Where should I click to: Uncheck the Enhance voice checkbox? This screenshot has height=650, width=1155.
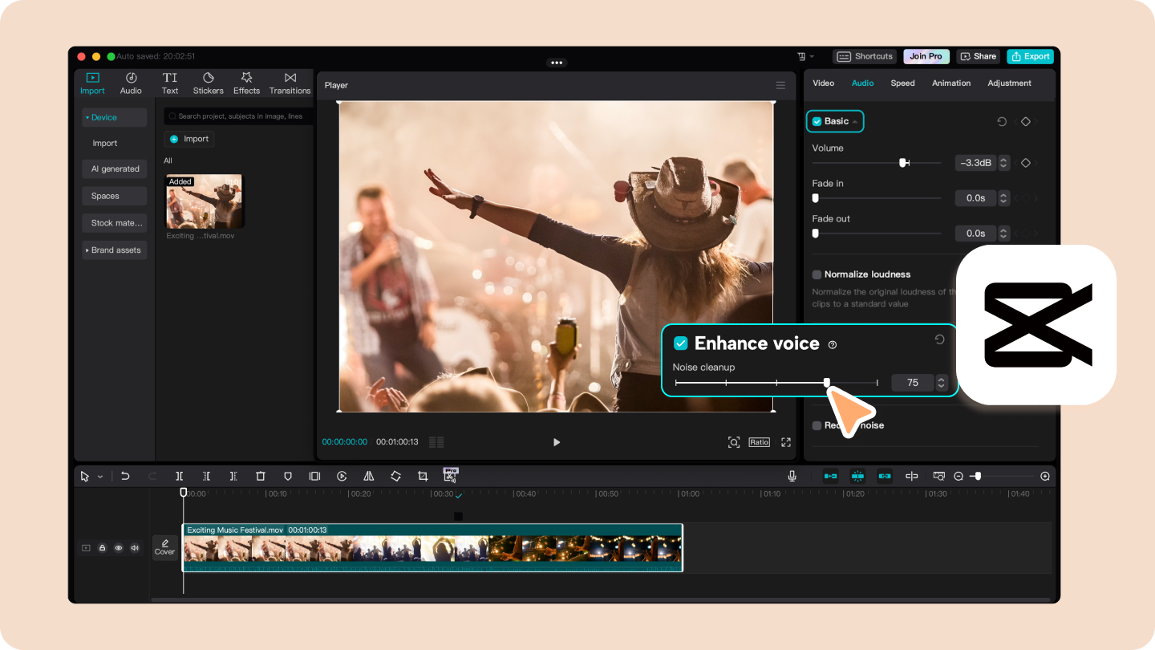(680, 343)
